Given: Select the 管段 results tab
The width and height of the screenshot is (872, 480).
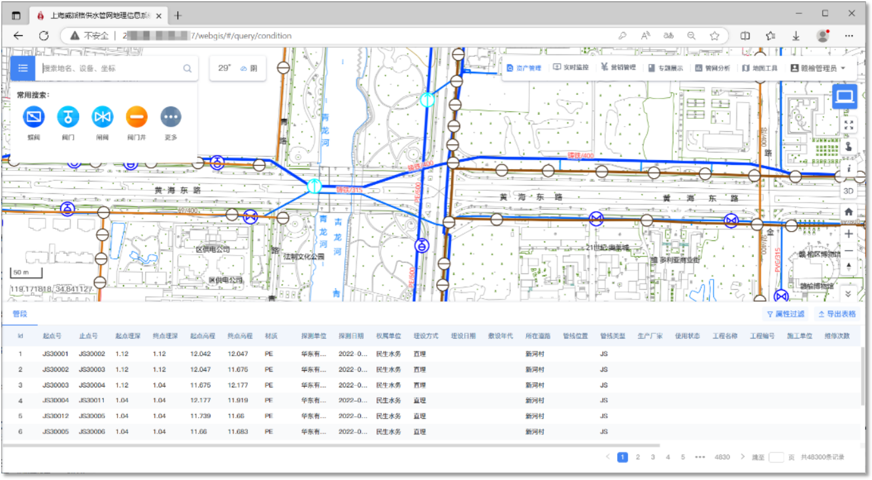Looking at the screenshot, I should [x=20, y=314].
